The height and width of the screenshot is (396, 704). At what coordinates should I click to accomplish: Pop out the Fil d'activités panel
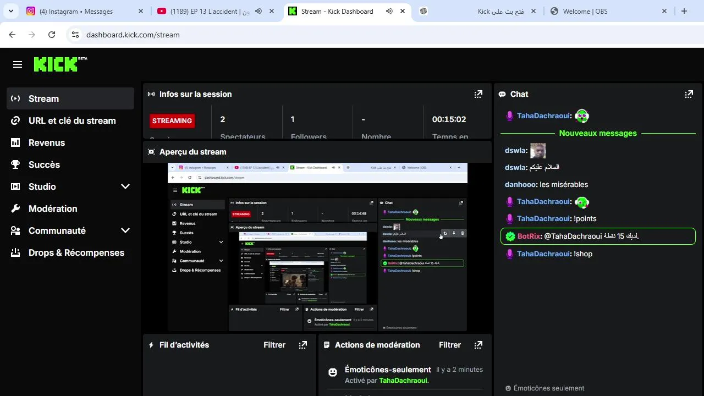coord(303,345)
